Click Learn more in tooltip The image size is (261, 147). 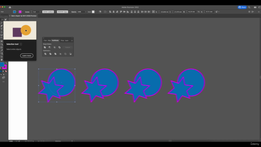coord(27,56)
